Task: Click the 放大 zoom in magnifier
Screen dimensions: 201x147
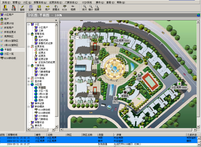Action: (x=85, y=8)
